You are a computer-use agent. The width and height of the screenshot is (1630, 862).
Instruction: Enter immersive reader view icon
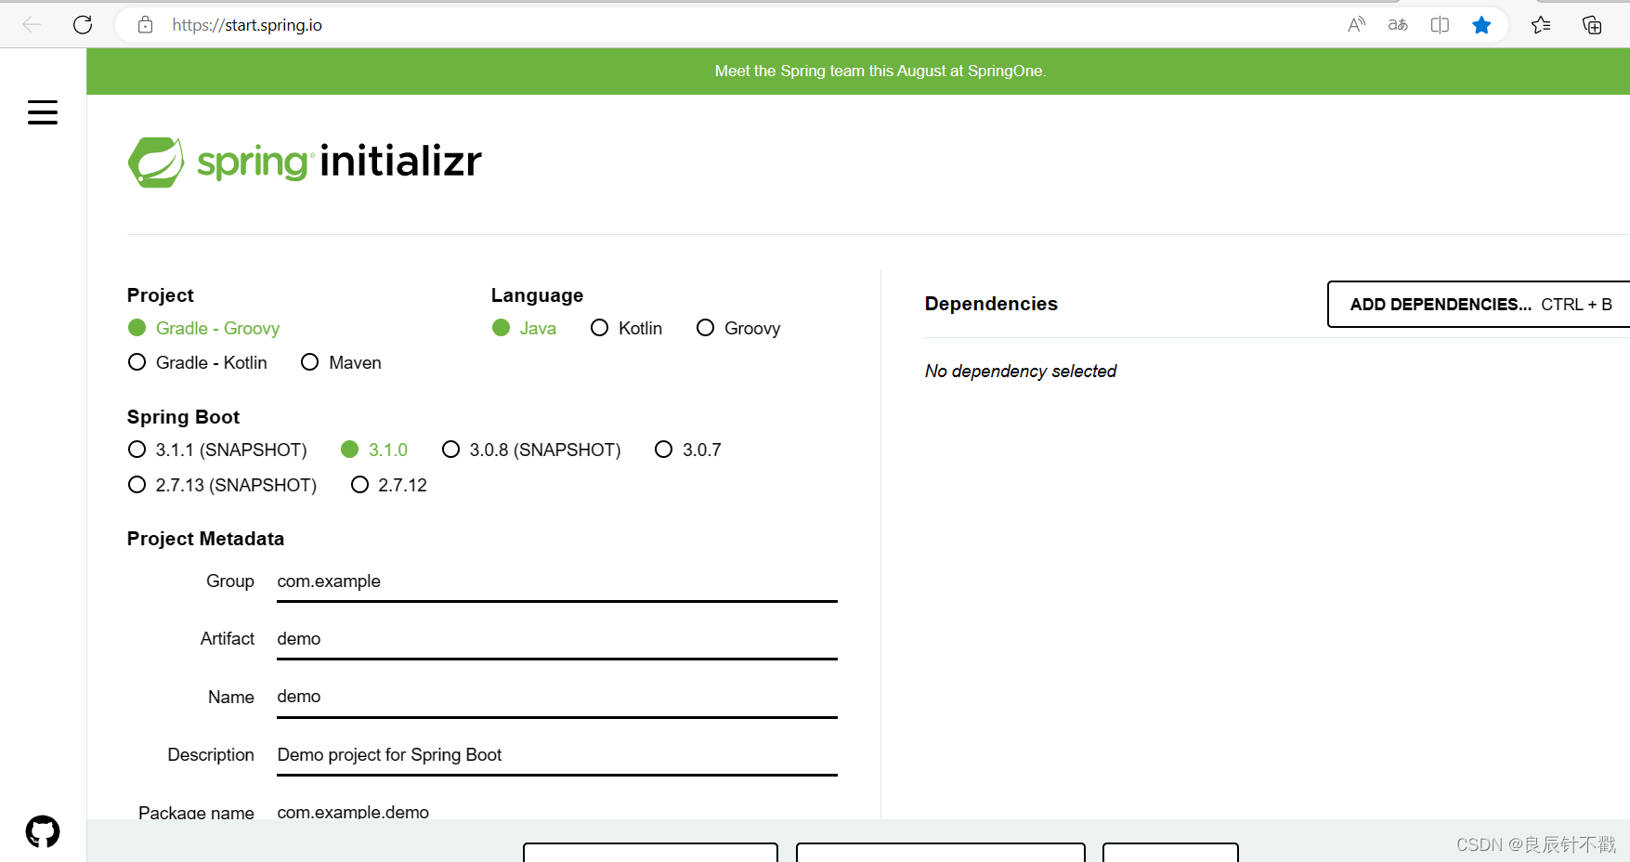pyautogui.click(x=1440, y=25)
